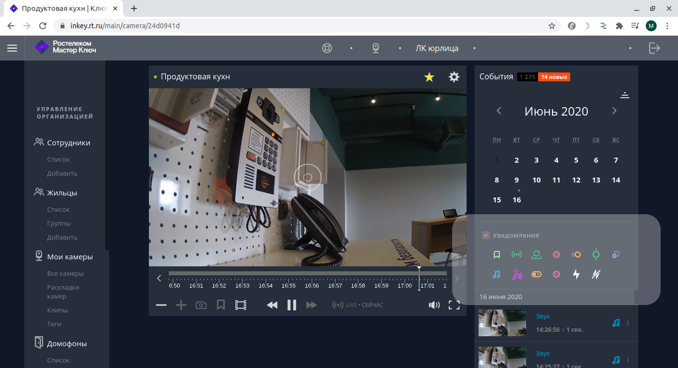Click the logout icon in the header
The height and width of the screenshot is (368, 678).
coord(654,48)
